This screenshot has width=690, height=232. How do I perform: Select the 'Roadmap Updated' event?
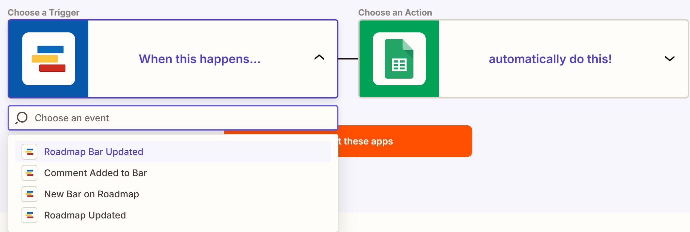[173, 215]
